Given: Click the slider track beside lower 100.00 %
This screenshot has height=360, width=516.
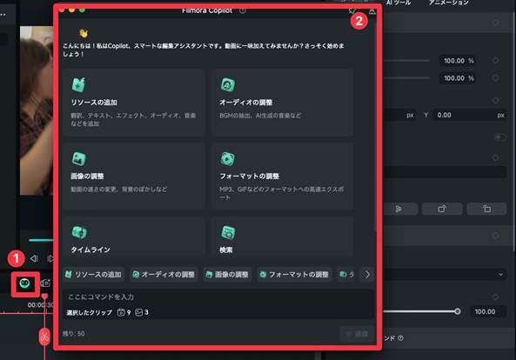Looking at the screenshot, I should click(x=406, y=78).
